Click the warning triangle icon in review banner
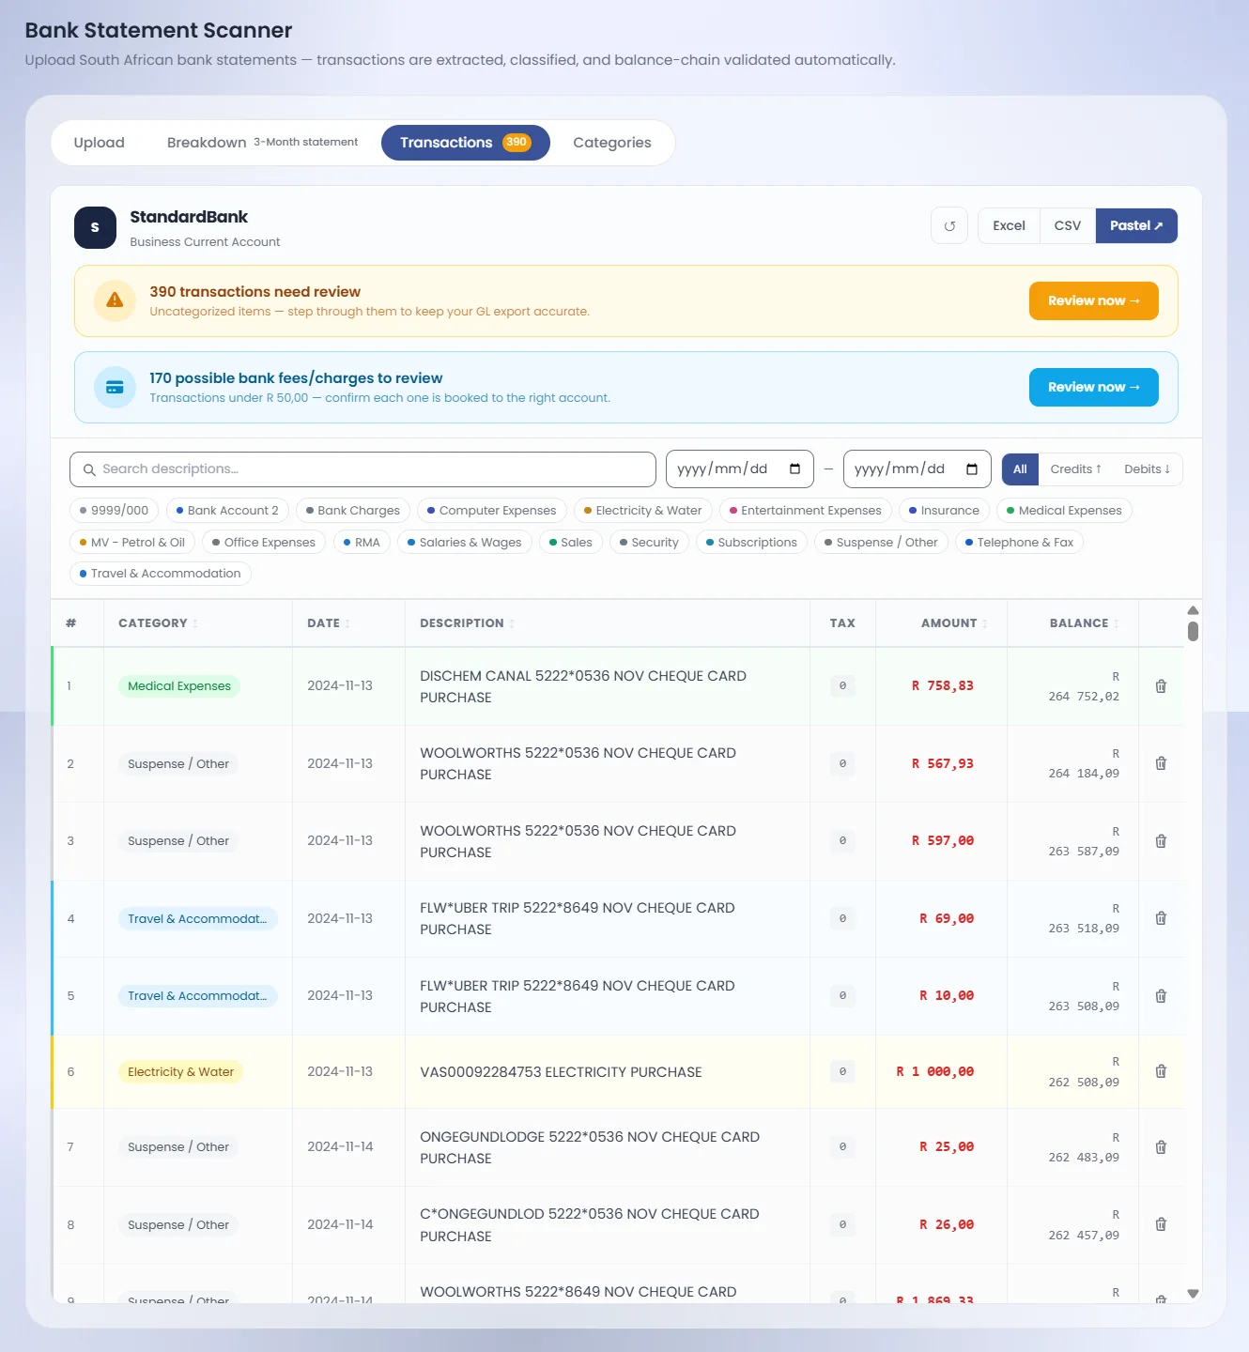 (115, 300)
